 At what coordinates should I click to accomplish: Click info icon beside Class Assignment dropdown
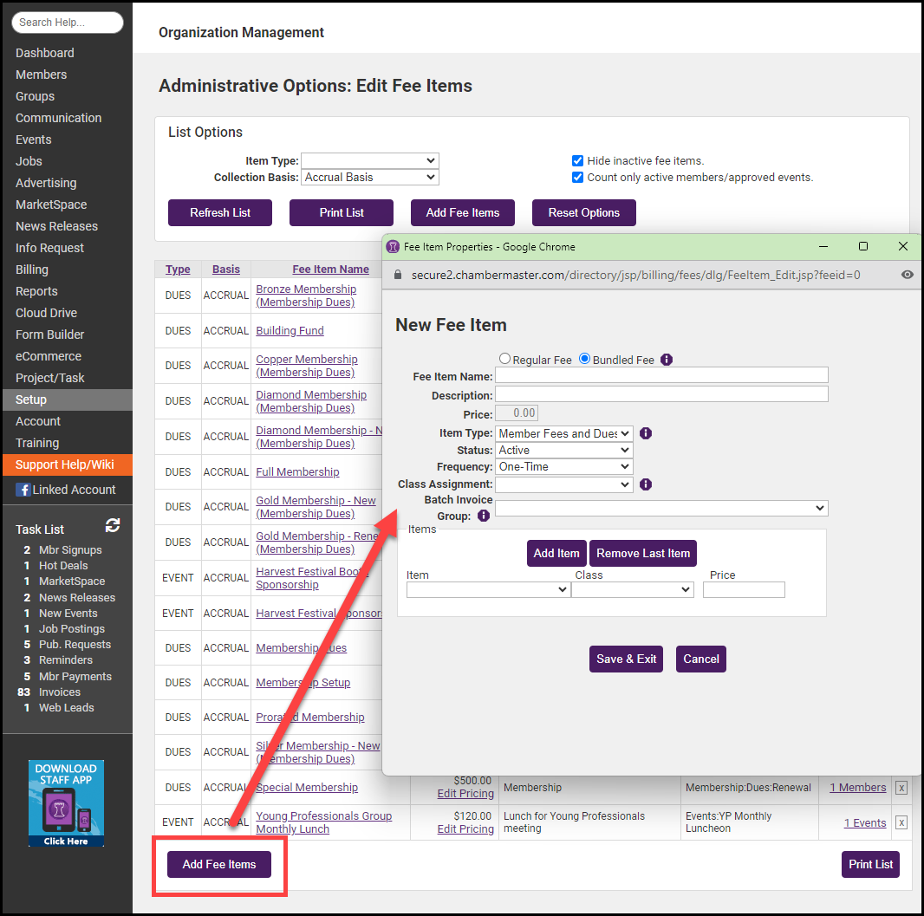click(646, 484)
